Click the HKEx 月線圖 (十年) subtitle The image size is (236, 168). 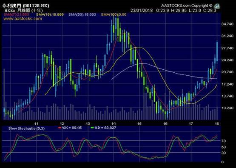pos(24,10)
